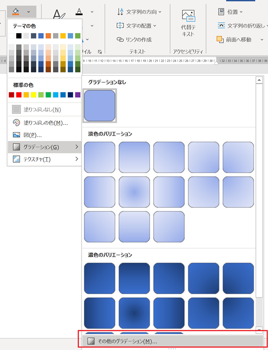268x350 pixels.
Task: Open the 位置 position dropdown
Action: (x=230, y=12)
